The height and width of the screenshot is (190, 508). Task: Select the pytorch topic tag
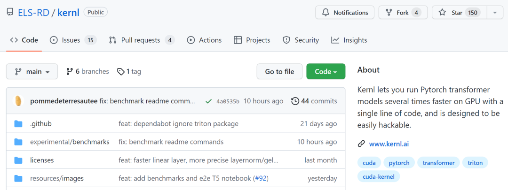coord(399,163)
